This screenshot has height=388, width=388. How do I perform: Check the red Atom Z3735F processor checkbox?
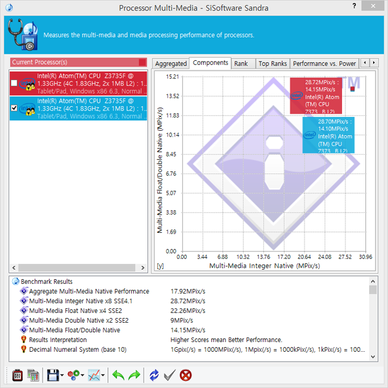pos(14,83)
